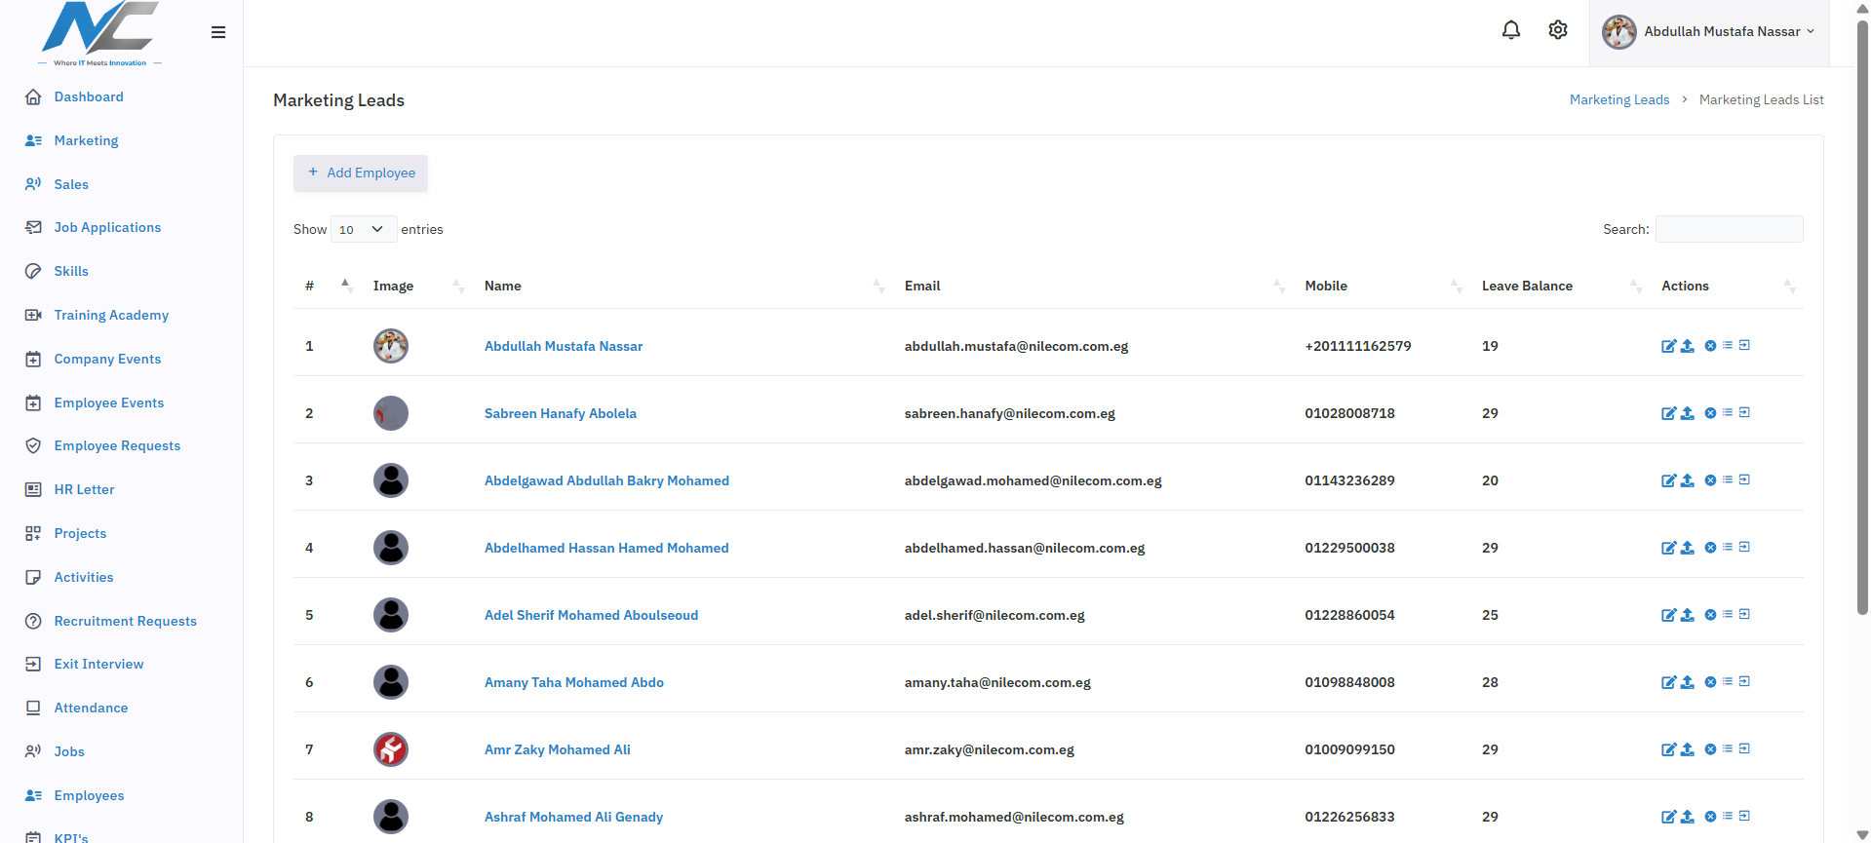Viewport: 1871px width, 843px height.
Task: Open Recruitment Requests in sidebar
Action: click(125, 621)
